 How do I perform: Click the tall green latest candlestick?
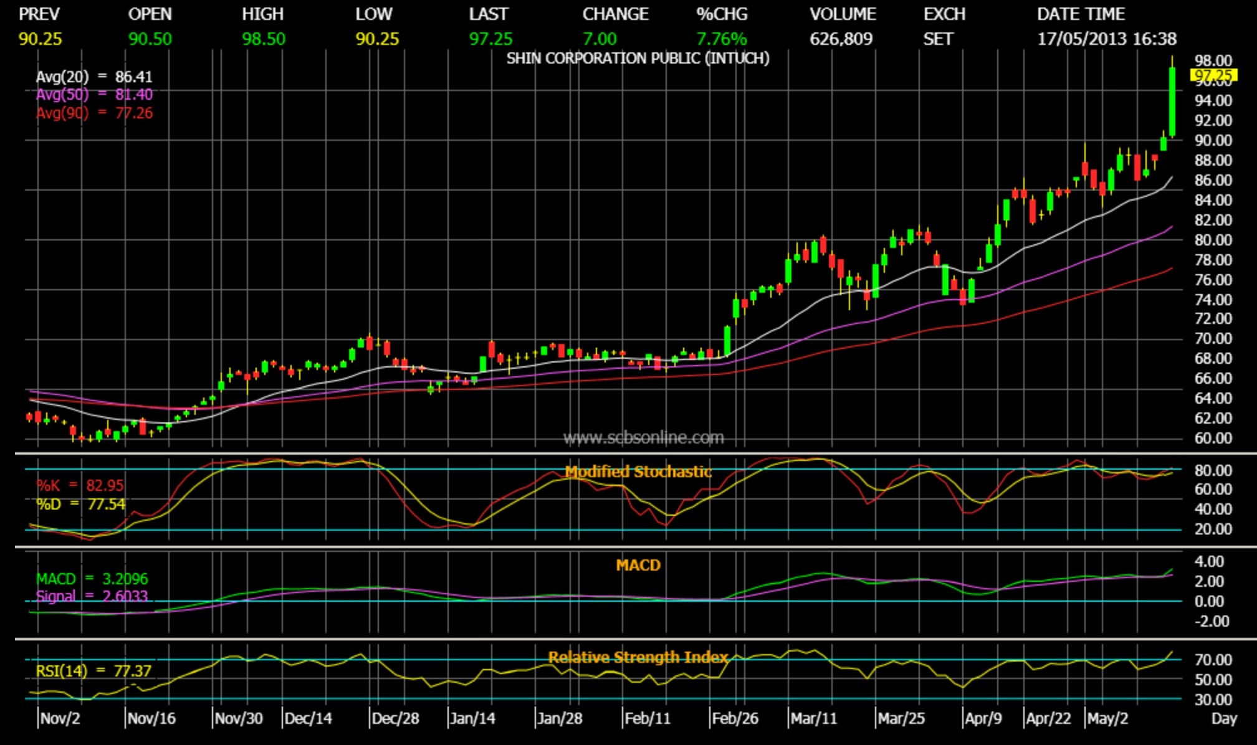point(1172,102)
